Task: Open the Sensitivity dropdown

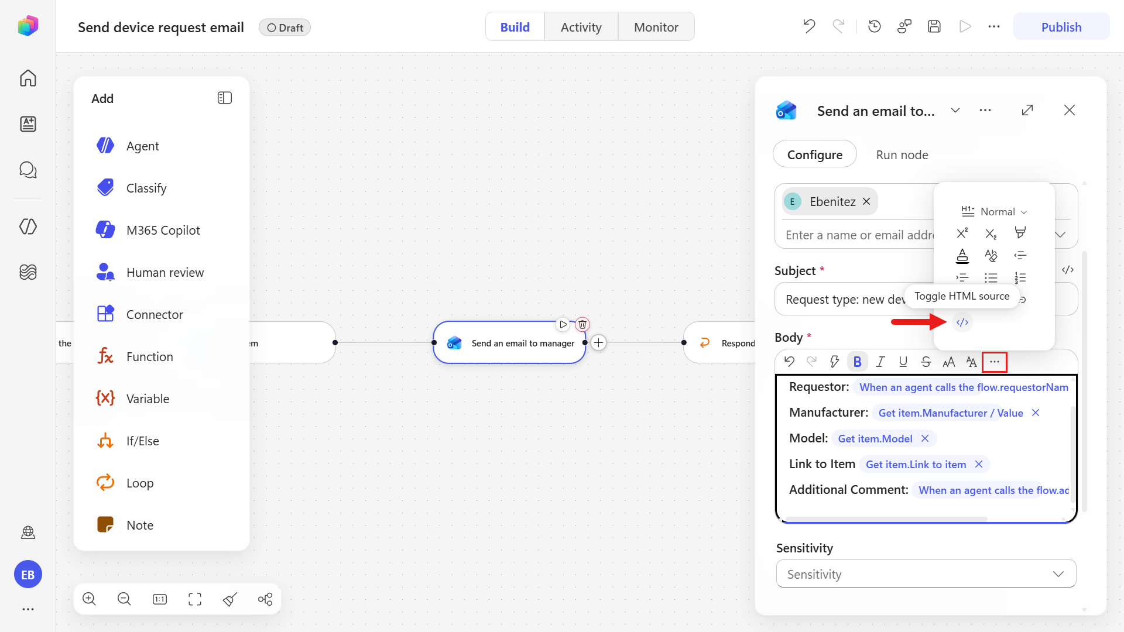Action: (x=926, y=574)
